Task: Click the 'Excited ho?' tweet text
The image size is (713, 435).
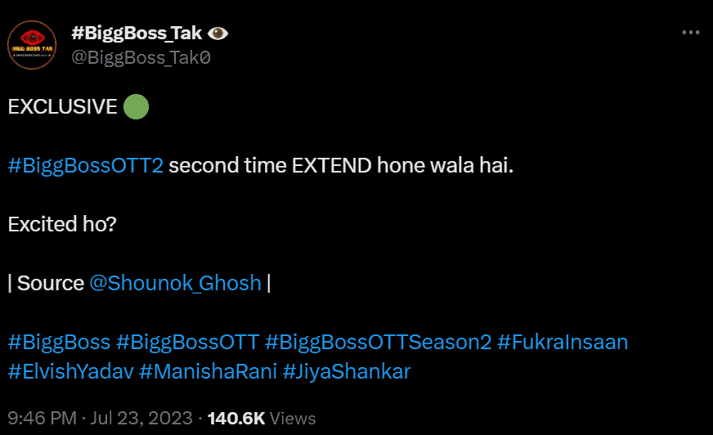Action: 62,224
